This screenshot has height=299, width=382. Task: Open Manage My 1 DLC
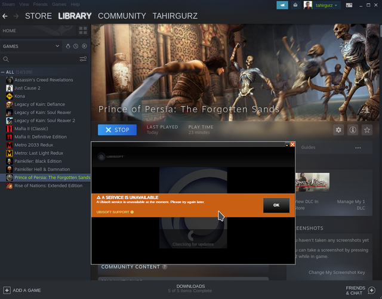[x=351, y=205]
